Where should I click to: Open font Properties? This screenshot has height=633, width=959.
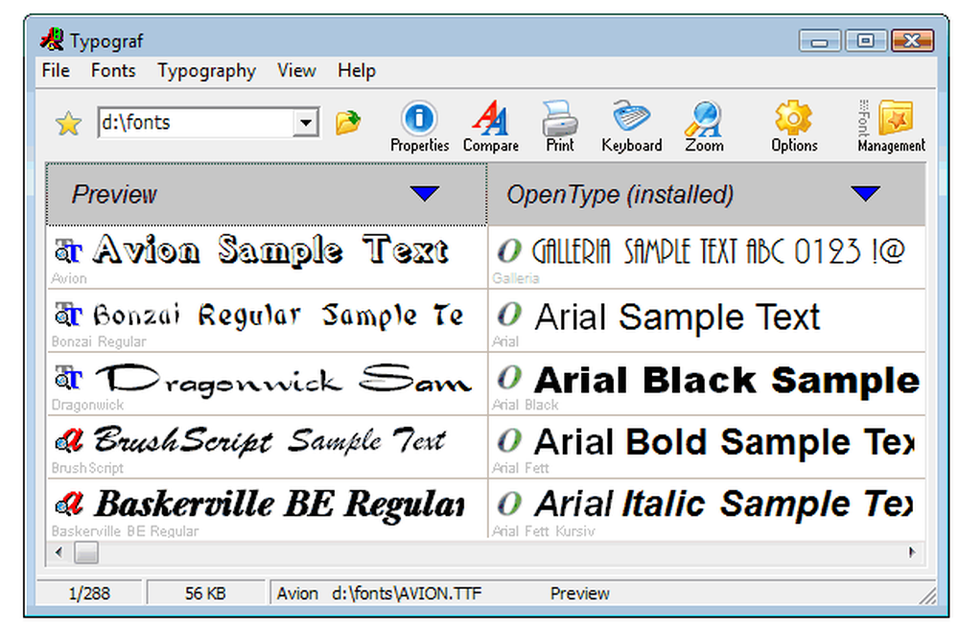(x=419, y=127)
